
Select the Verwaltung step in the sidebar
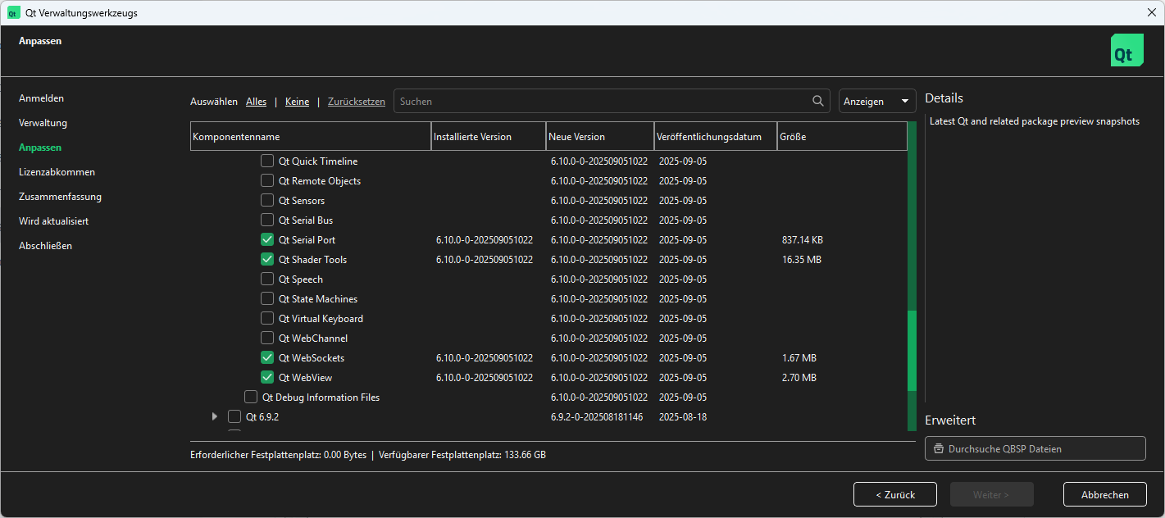(x=43, y=123)
